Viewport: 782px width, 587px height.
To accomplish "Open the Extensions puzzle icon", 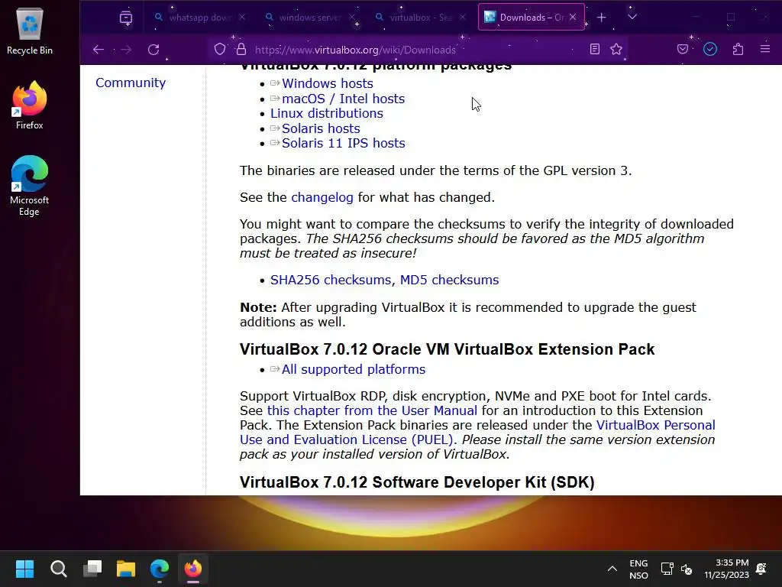I will point(738,49).
